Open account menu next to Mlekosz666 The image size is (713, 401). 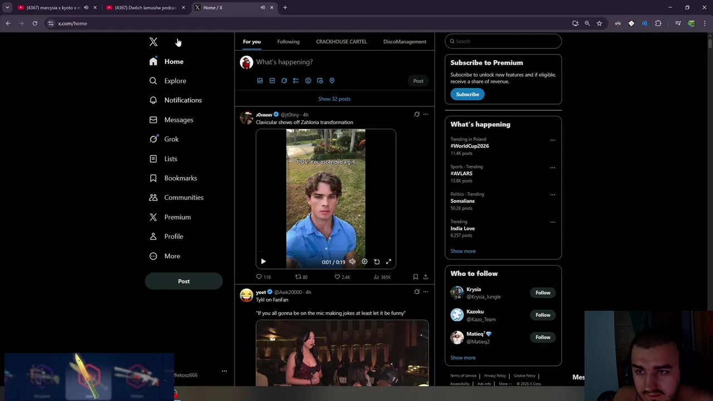click(x=224, y=371)
